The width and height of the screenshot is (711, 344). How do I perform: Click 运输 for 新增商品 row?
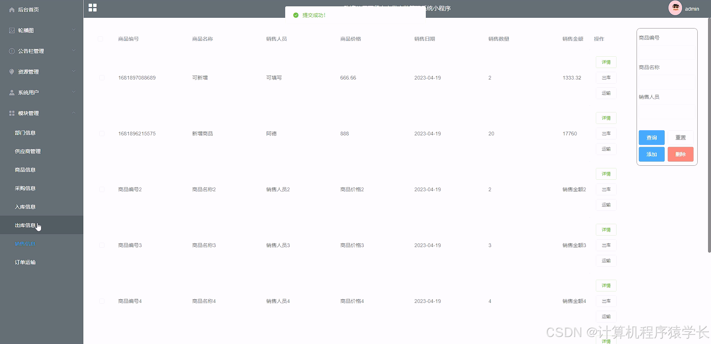click(x=606, y=149)
